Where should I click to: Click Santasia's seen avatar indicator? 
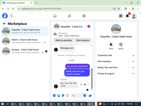[46, 51]
